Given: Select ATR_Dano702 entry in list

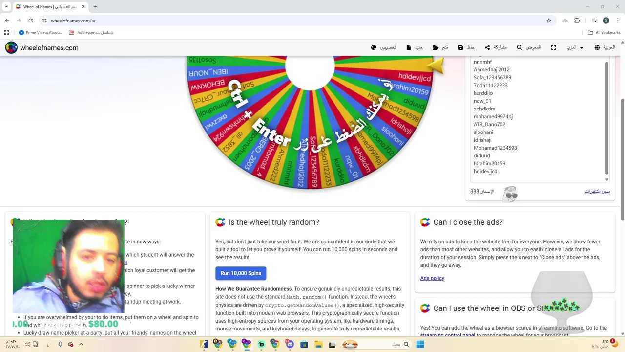Looking at the screenshot, I should [489, 124].
